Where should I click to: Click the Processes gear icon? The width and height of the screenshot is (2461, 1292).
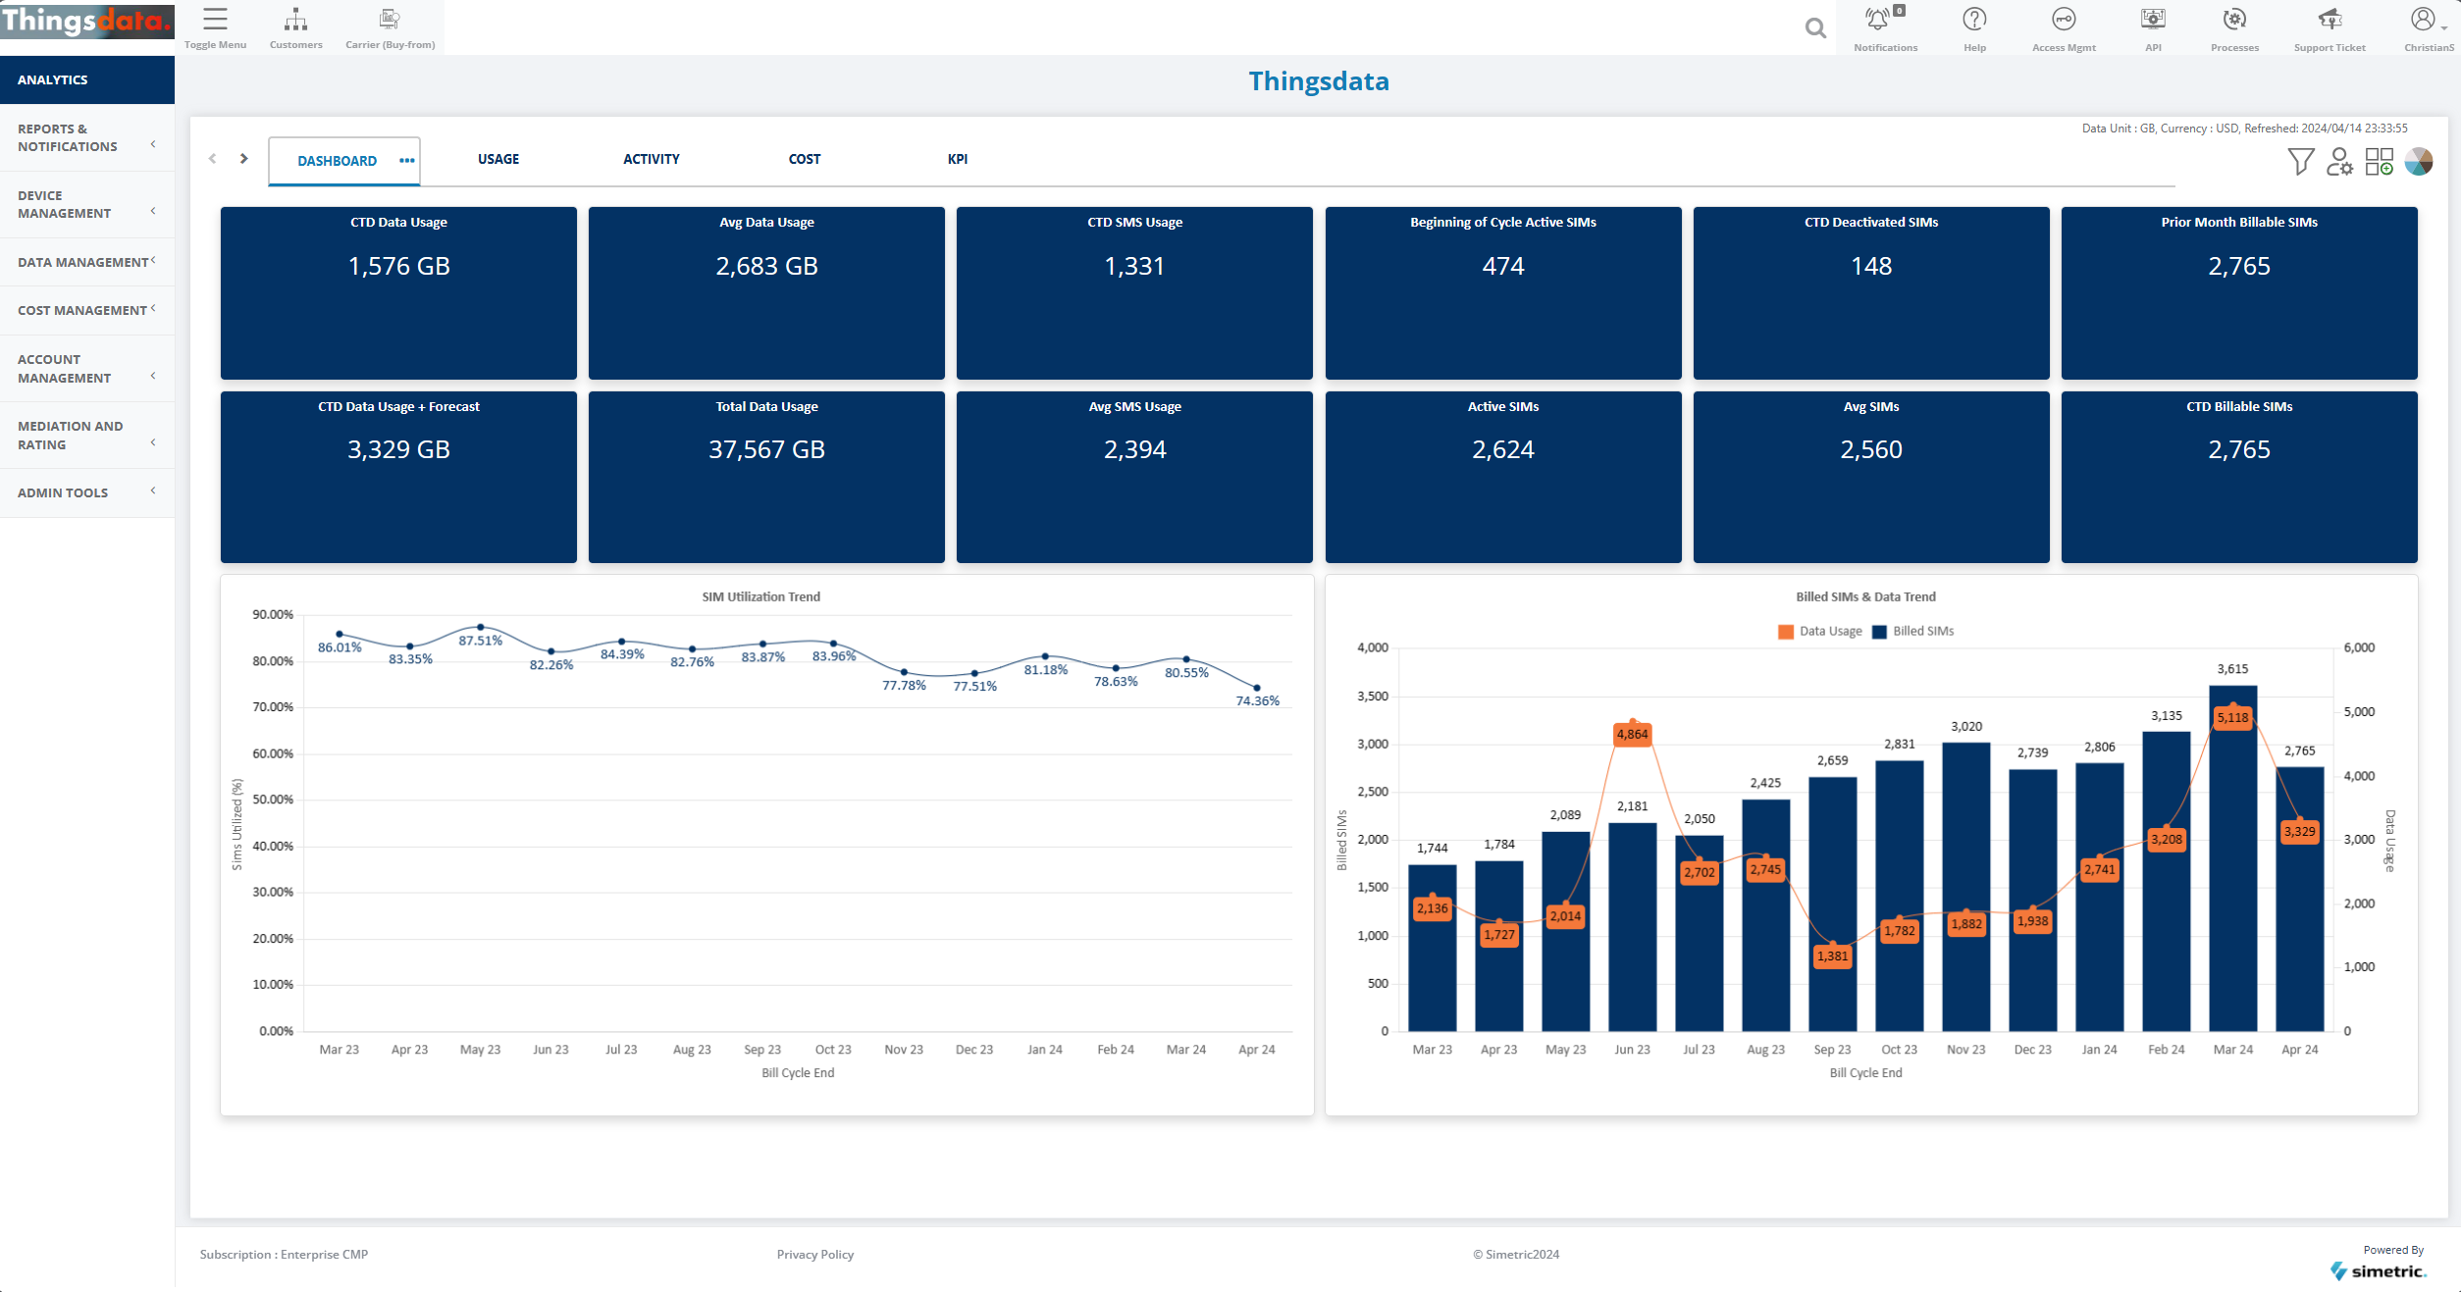[2234, 20]
